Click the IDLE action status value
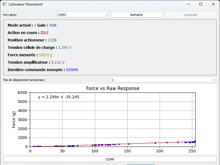The image size is (220, 165). pos(45,33)
